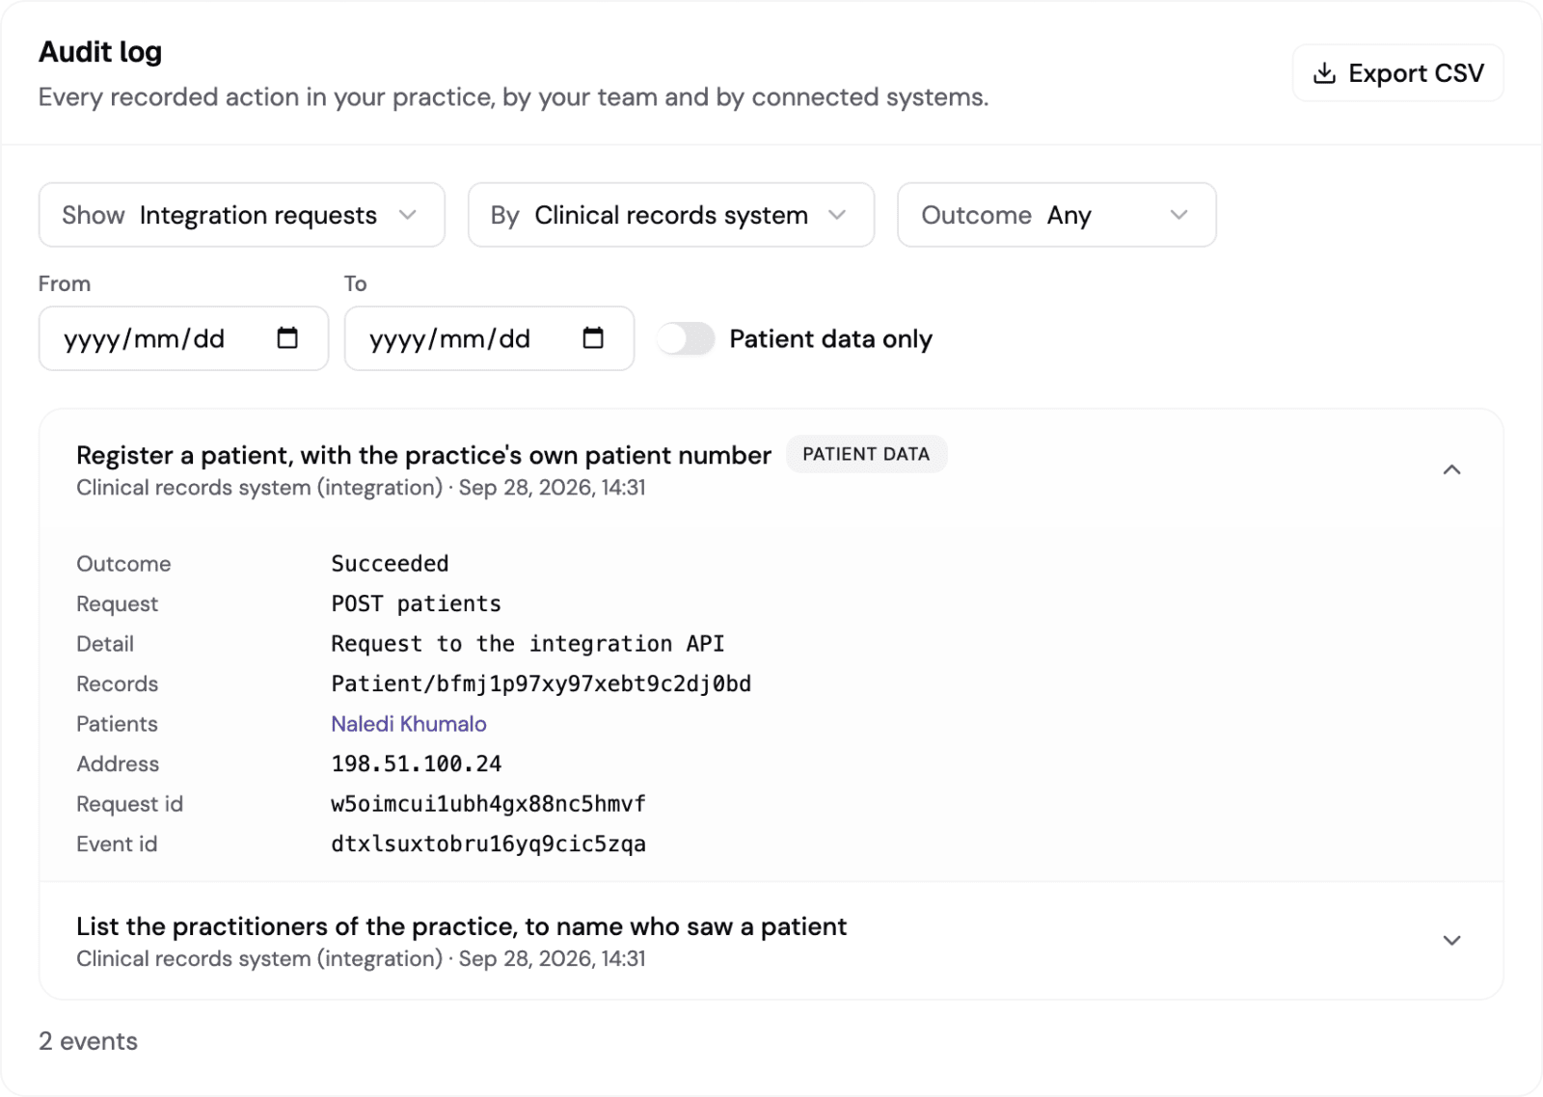The image size is (1543, 1097).
Task: Open the To date calendar picker icon
Action: coord(593,338)
